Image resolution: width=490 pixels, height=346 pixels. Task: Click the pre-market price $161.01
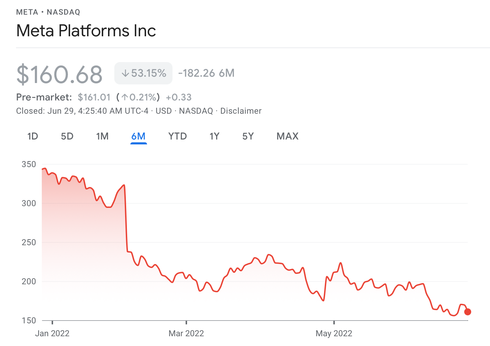click(x=94, y=97)
